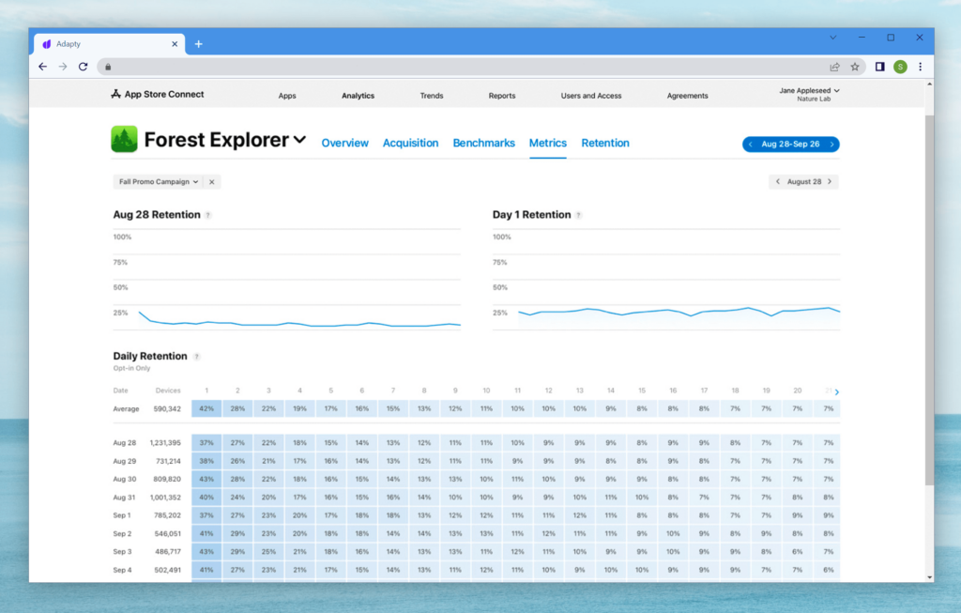Viewport: 961px width, 613px height.
Task: Maximize the browser window
Action: (891, 38)
